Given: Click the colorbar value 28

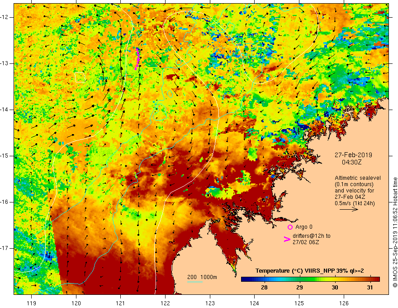Looking at the screenshot, I should pos(264,288).
